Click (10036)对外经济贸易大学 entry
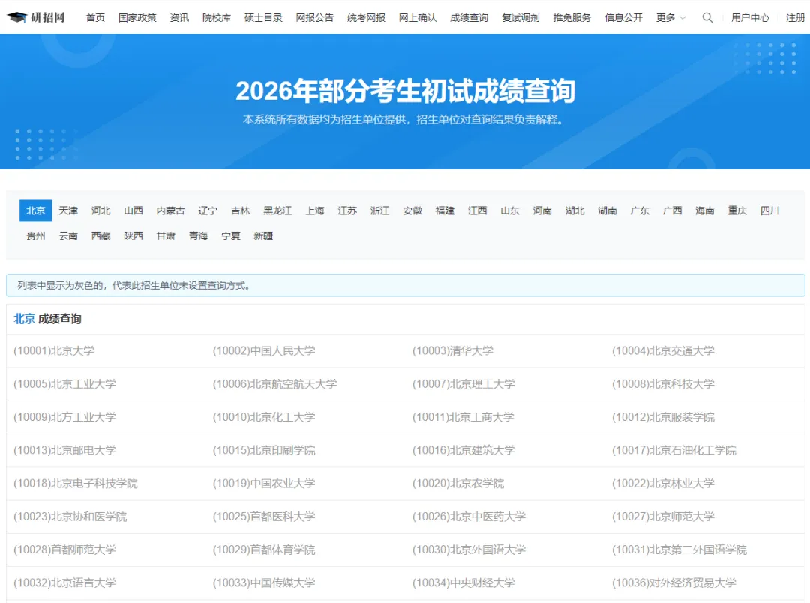Screen dimensions: 810x603 click(674, 582)
